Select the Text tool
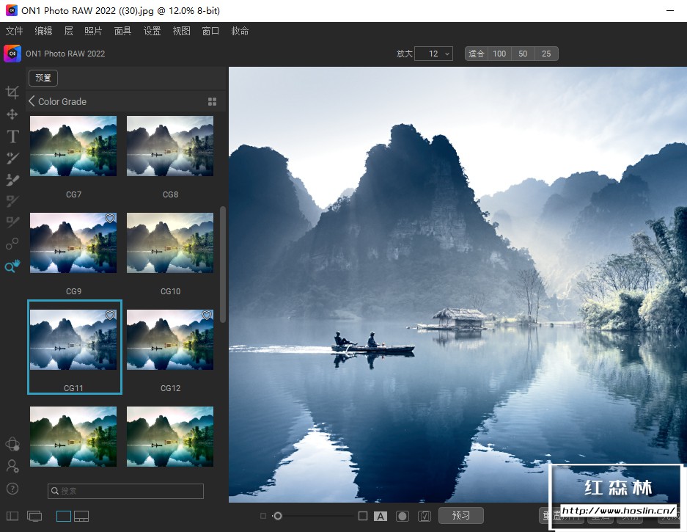Screen dimensions: 687x532 click(12, 136)
